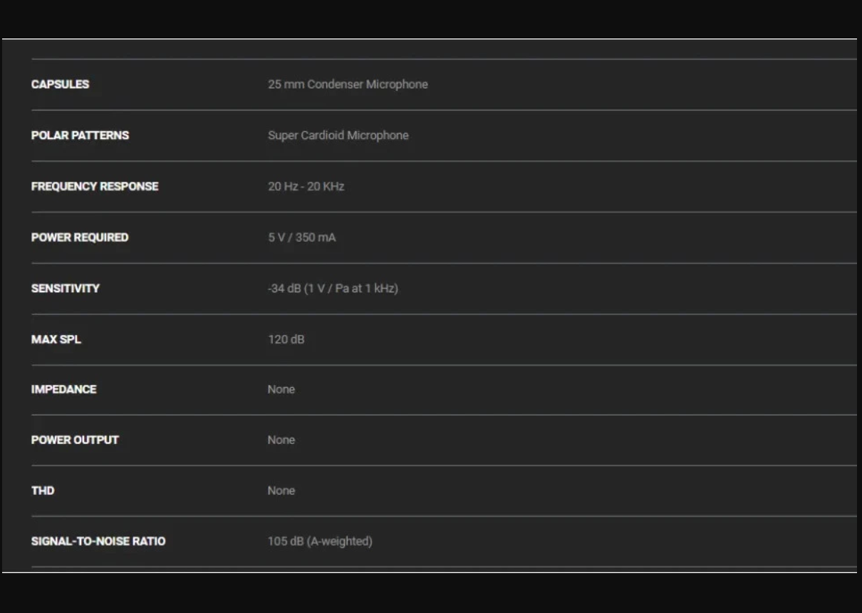The width and height of the screenshot is (862, 613).
Task: Select the 25 mm Condenser Microphone value
Action: tap(348, 84)
